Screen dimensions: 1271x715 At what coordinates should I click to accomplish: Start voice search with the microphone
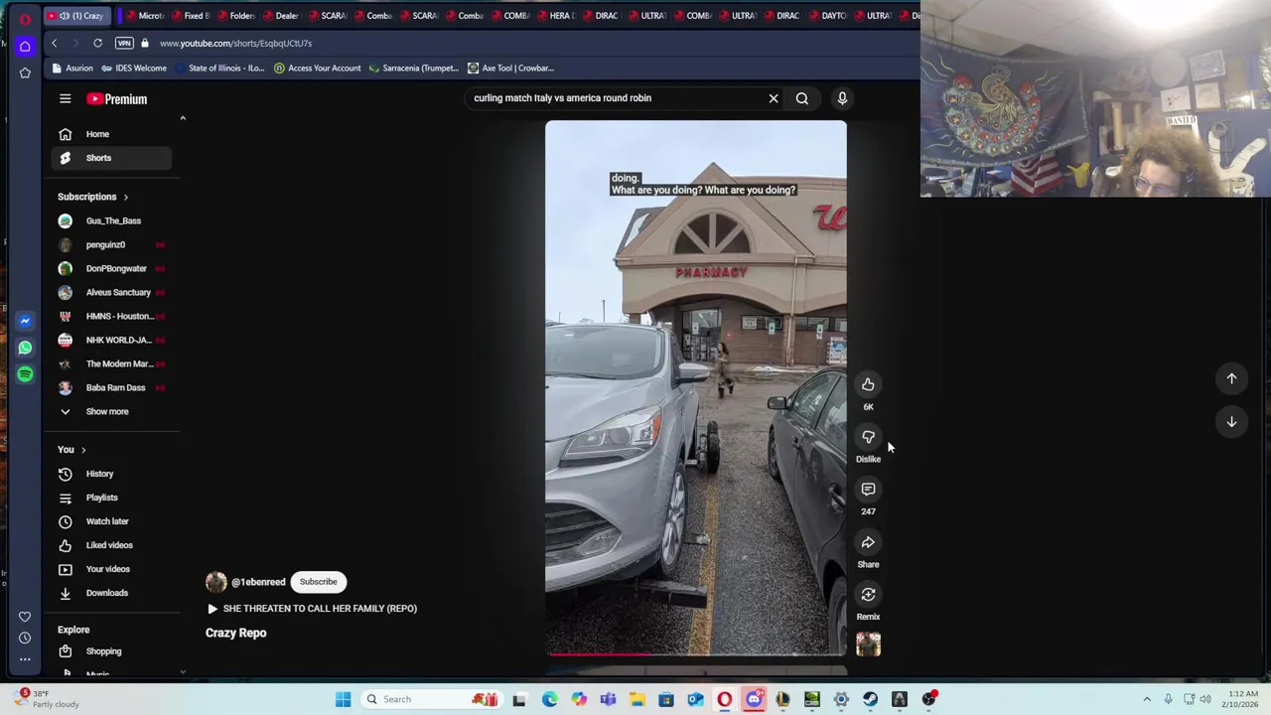842,98
